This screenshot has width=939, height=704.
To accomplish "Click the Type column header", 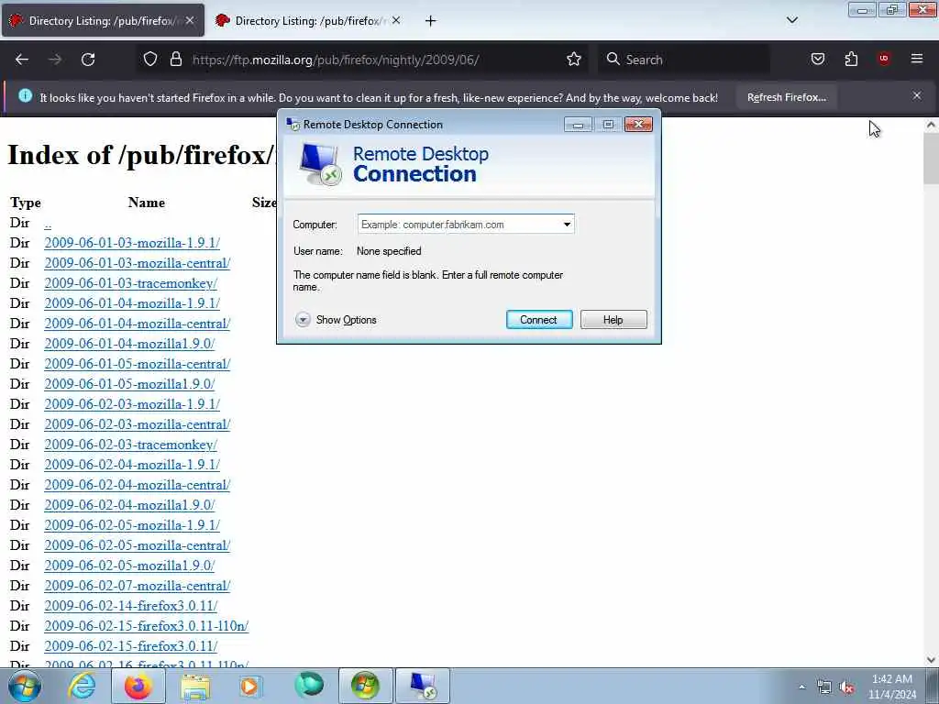I will [x=25, y=203].
